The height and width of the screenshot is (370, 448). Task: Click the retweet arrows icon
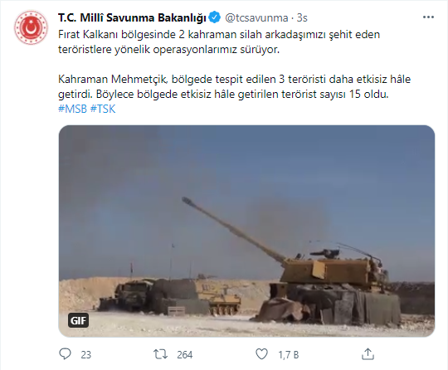pos(161,354)
